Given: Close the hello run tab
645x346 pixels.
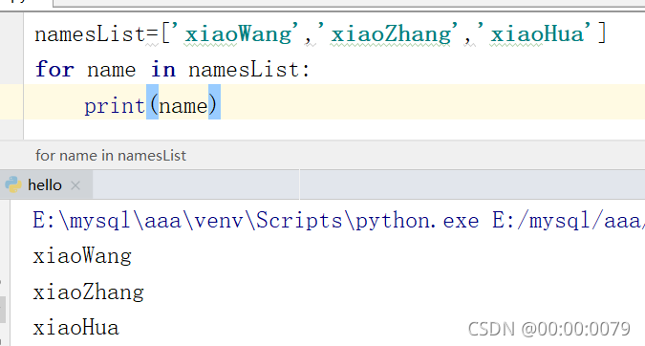Looking at the screenshot, I should 75,185.
